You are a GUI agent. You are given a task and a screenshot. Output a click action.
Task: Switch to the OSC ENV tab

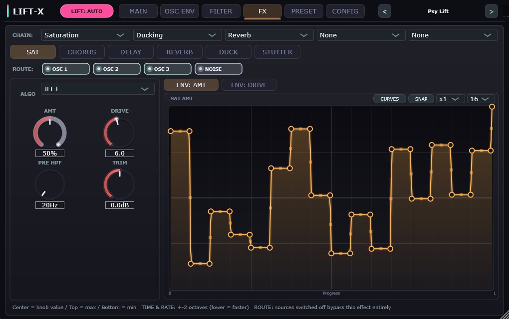pos(180,11)
